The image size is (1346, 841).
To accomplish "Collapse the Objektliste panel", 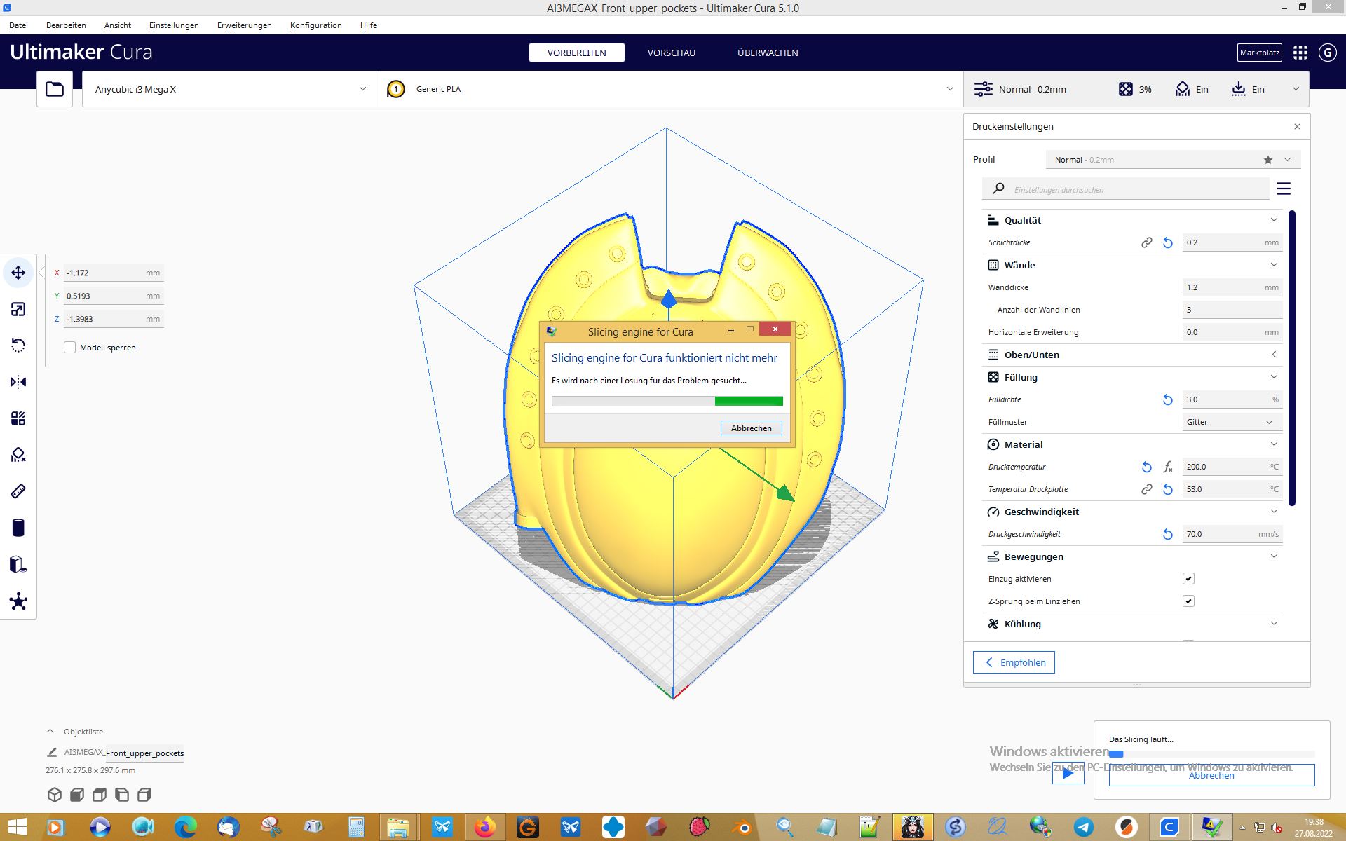I will pos(75,732).
